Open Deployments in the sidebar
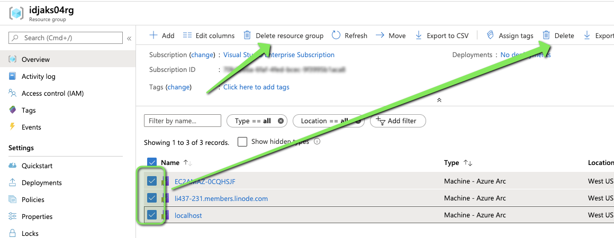Image resolution: width=614 pixels, height=238 pixels. tap(41, 182)
